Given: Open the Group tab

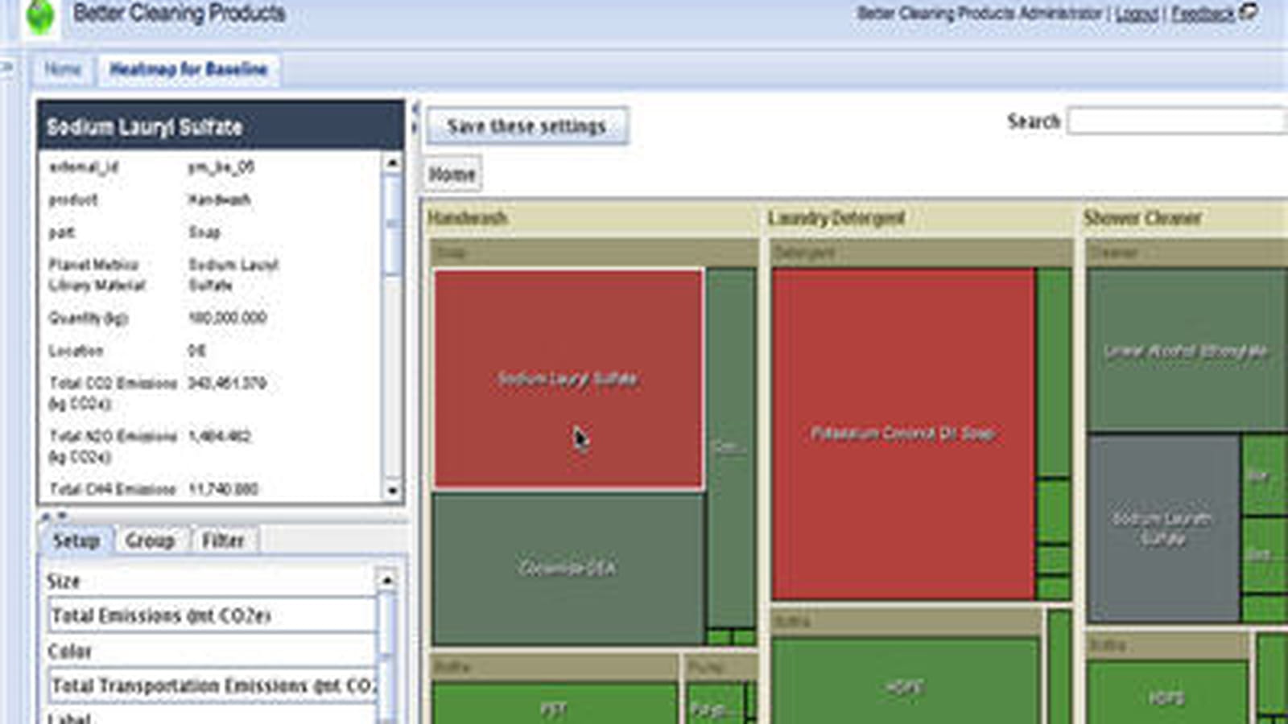Looking at the screenshot, I should pos(150,541).
